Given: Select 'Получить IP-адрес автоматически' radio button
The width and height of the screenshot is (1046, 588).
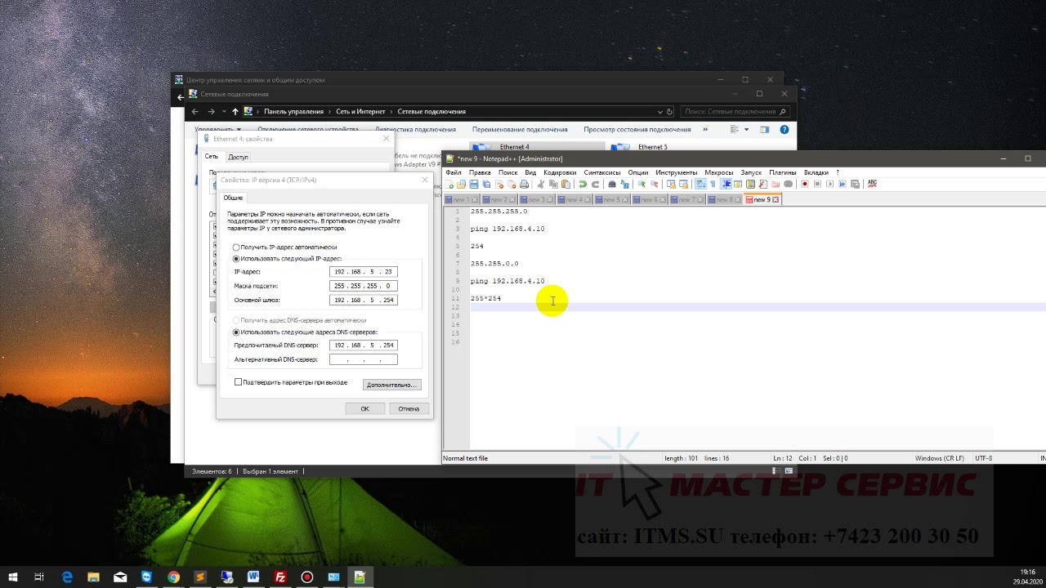Looking at the screenshot, I should (x=236, y=247).
